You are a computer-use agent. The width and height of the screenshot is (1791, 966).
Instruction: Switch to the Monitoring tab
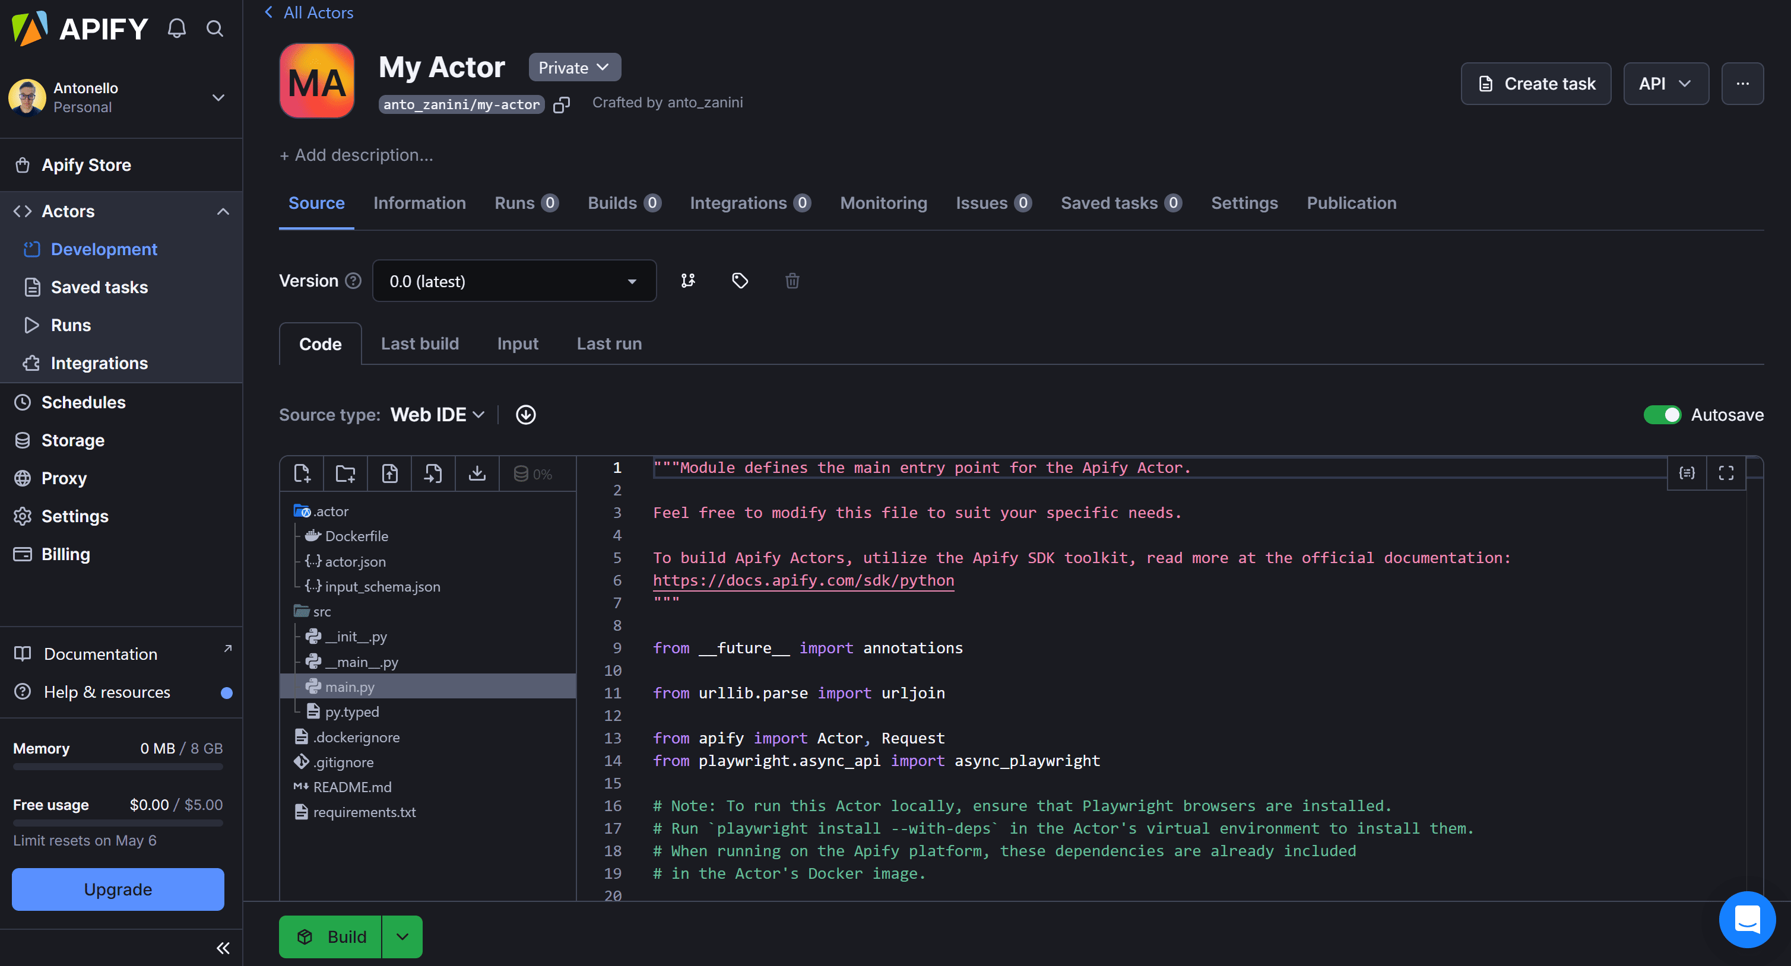pyautogui.click(x=883, y=203)
